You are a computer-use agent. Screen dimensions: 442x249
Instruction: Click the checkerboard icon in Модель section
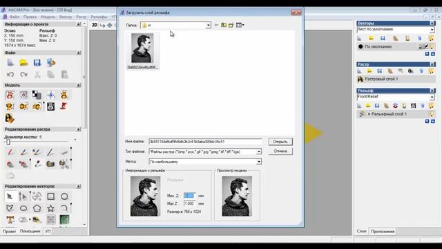[37, 95]
